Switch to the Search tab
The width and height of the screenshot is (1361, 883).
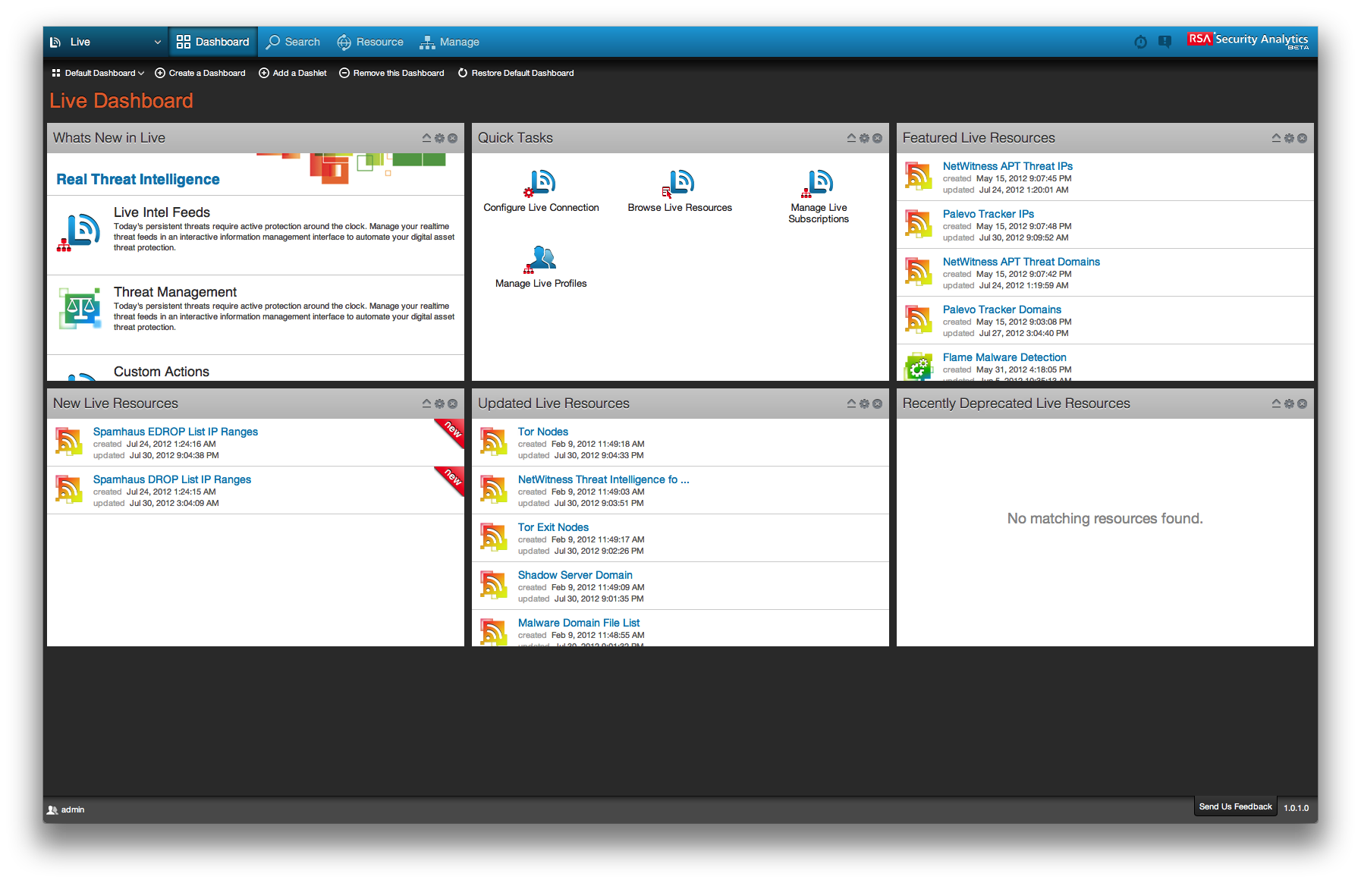coord(294,42)
